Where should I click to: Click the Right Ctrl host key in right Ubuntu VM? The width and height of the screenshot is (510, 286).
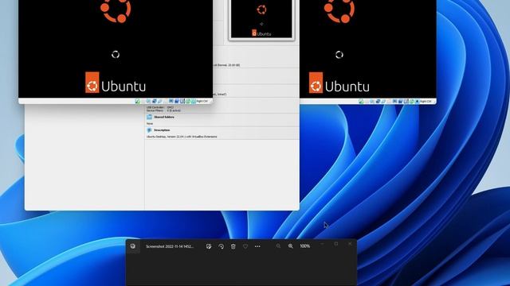[x=426, y=102]
